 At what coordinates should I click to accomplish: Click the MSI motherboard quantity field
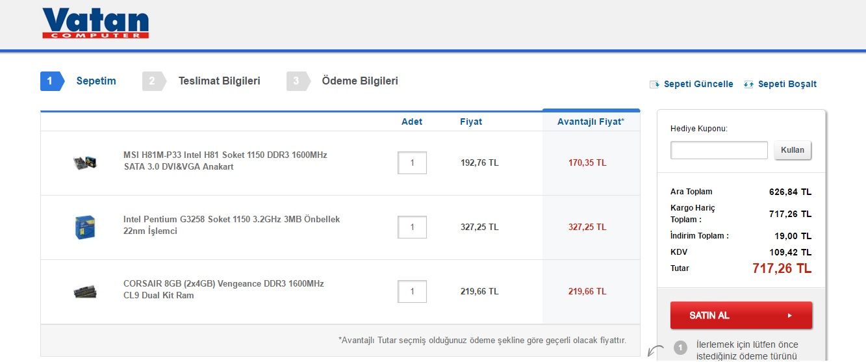tap(412, 162)
